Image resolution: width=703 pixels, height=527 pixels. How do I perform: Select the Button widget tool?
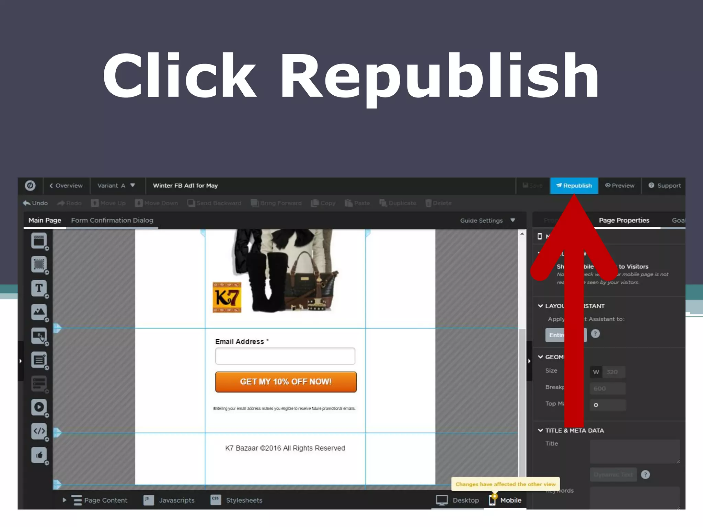pyautogui.click(x=39, y=336)
